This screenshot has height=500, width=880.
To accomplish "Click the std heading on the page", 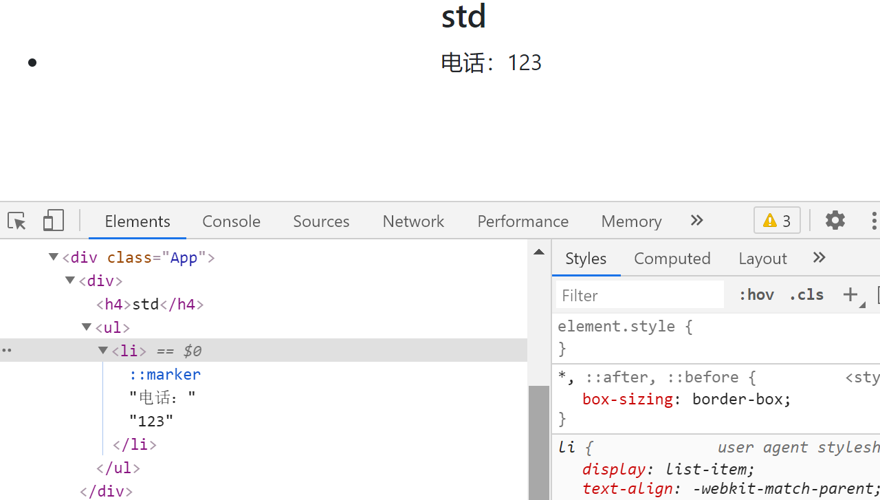I will (463, 16).
